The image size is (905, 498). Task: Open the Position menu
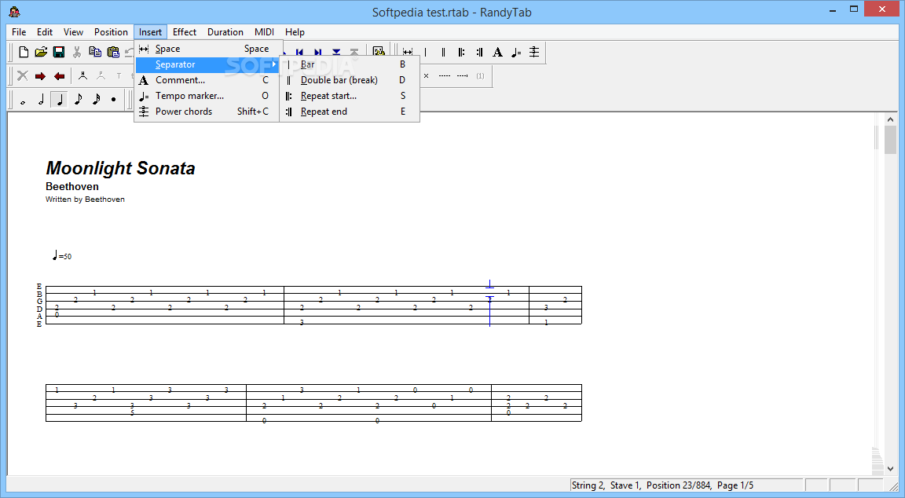pyautogui.click(x=111, y=31)
